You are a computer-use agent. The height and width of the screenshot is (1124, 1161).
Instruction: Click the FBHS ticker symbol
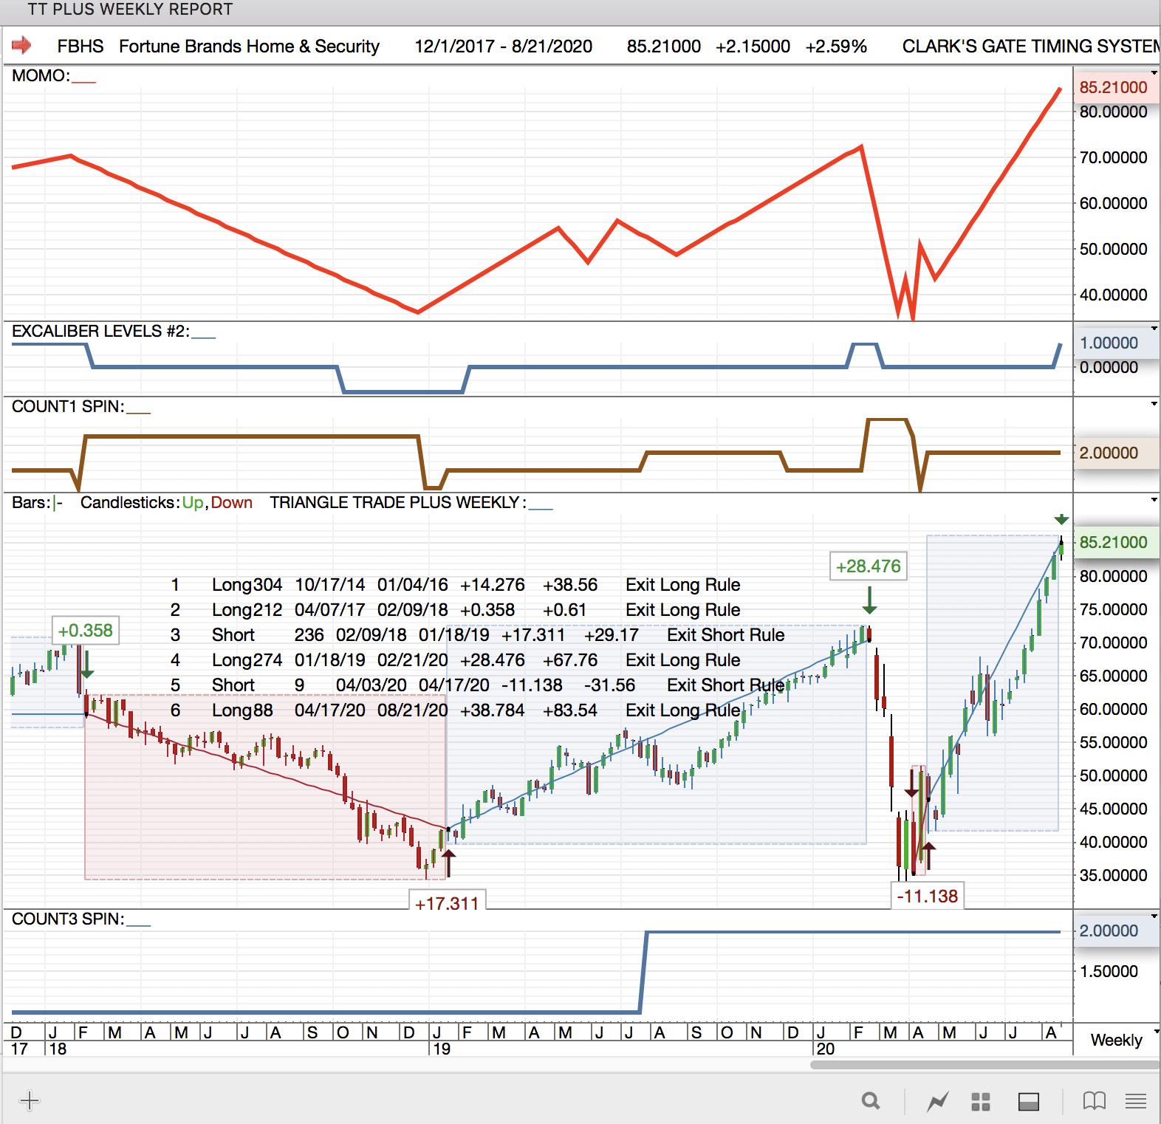[81, 47]
